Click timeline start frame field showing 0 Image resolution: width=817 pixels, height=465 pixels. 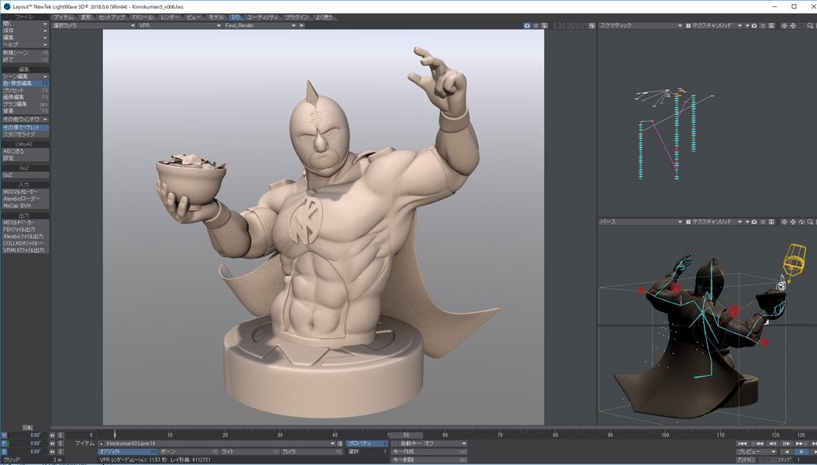[x=81, y=436]
